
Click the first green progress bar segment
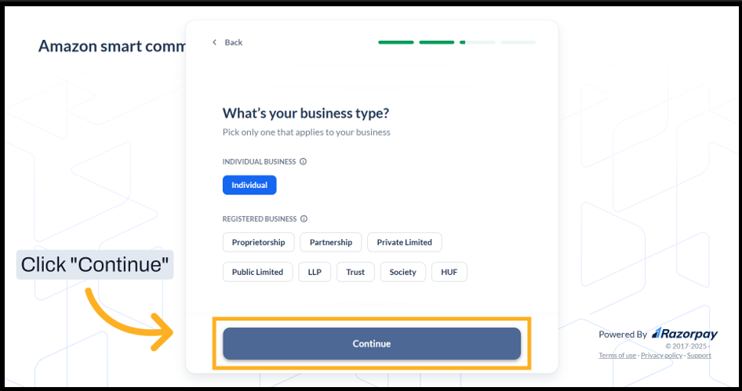396,42
